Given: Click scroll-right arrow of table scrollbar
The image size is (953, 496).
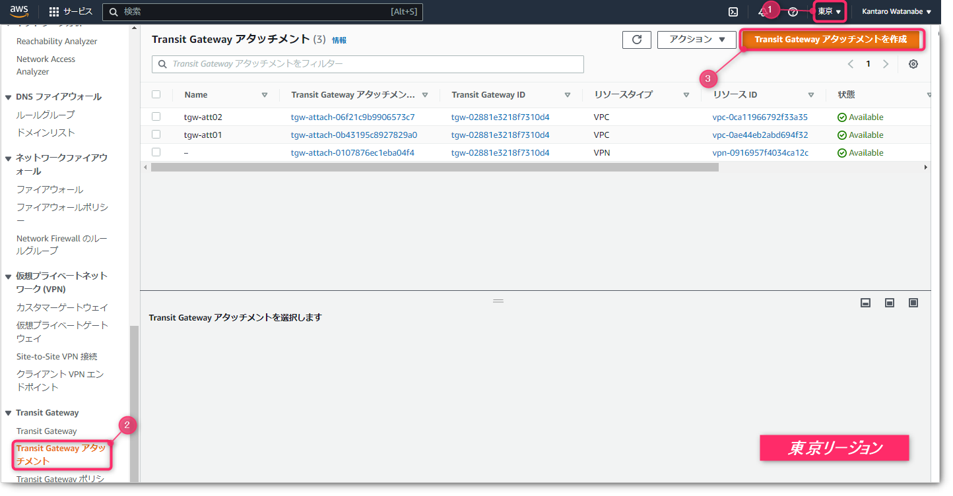Looking at the screenshot, I should click(926, 168).
